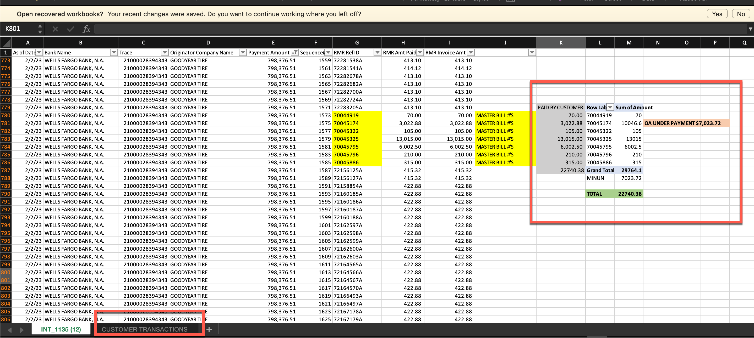The image size is (754, 338).
Task: Add a new sheet with plus icon
Action: coord(209,330)
